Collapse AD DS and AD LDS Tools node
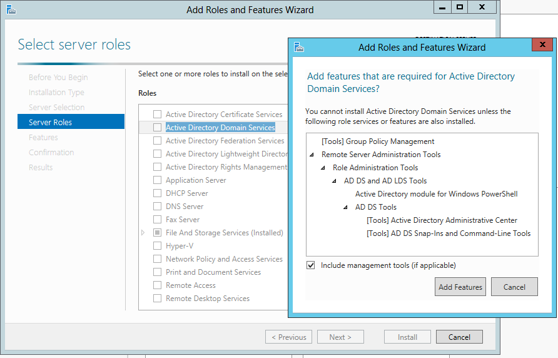The image size is (558, 358). pos(334,182)
